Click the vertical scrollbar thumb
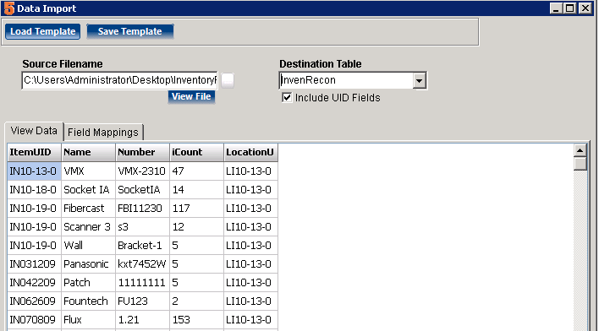Image resolution: width=599 pixels, height=331 pixels. tap(580, 164)
